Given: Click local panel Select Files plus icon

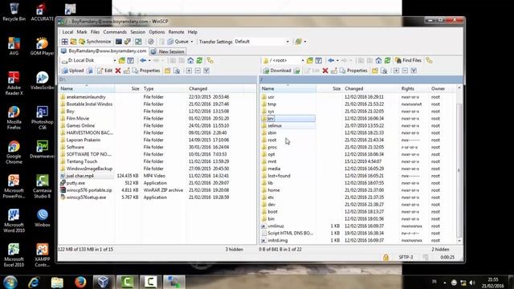Looking at the screenshot, I should click(190, 71).
